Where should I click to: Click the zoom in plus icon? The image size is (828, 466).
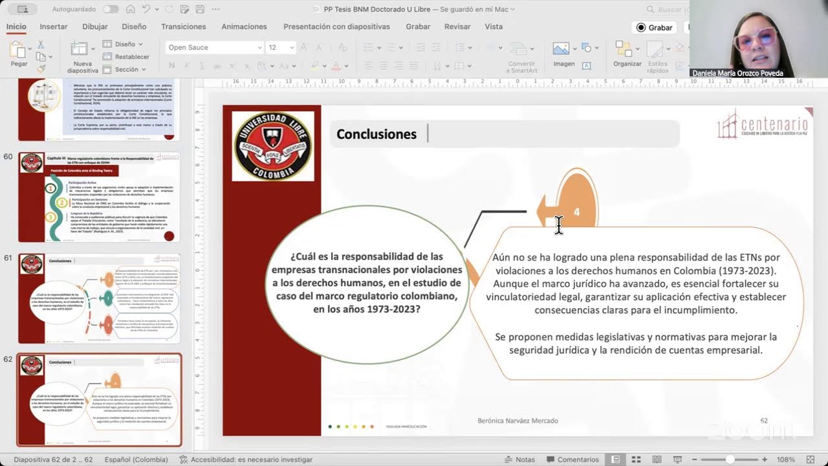[765, 460]
